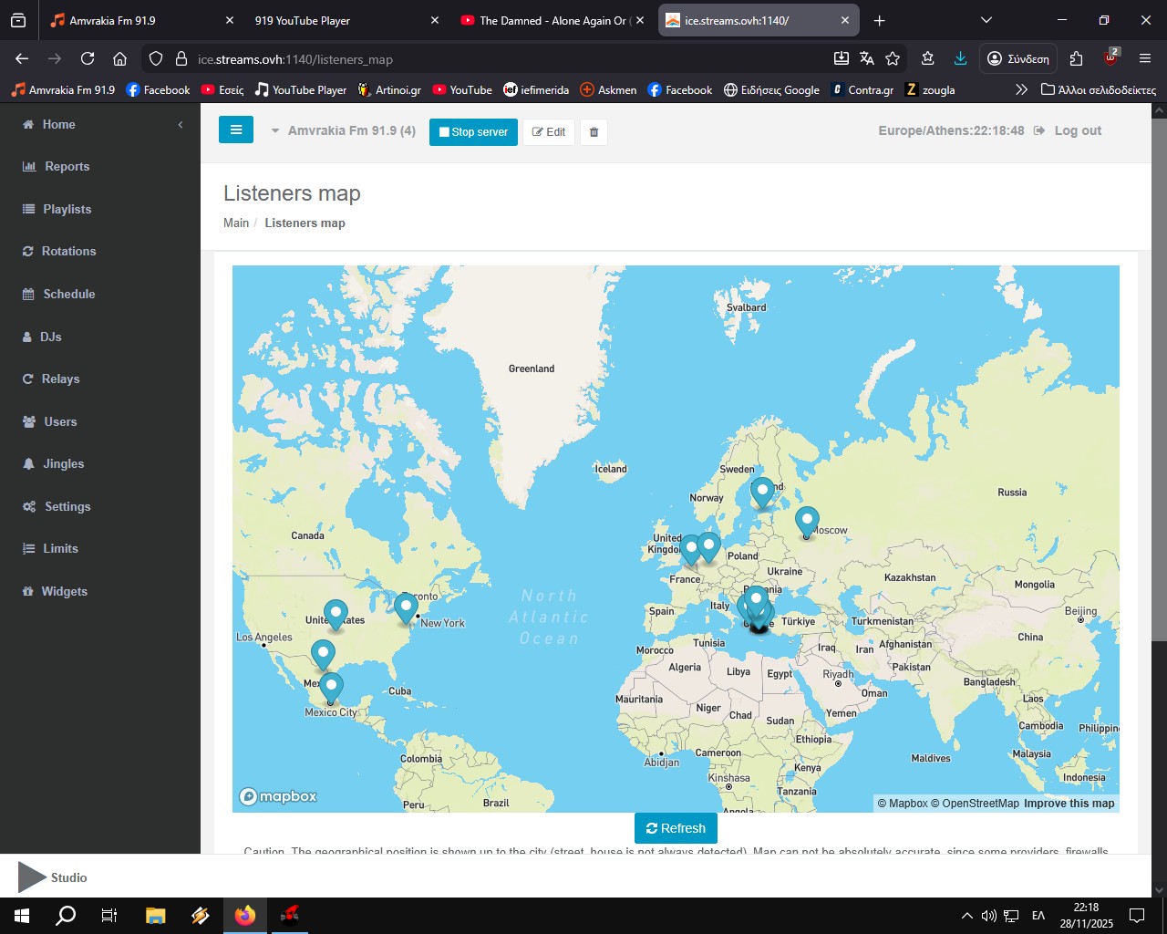1167x934 pixels.
Task: Click the Log out link
Action: 1078,131
